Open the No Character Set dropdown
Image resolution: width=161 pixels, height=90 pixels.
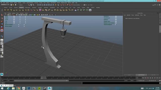(152, 80)
